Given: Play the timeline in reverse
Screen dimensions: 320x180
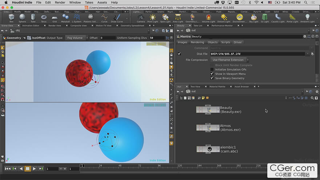Looking at the screenshot, I should [21, 169].
